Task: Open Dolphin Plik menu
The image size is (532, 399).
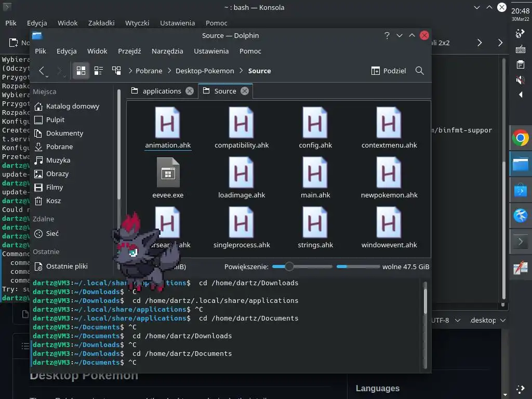Action: click(41, 51)
